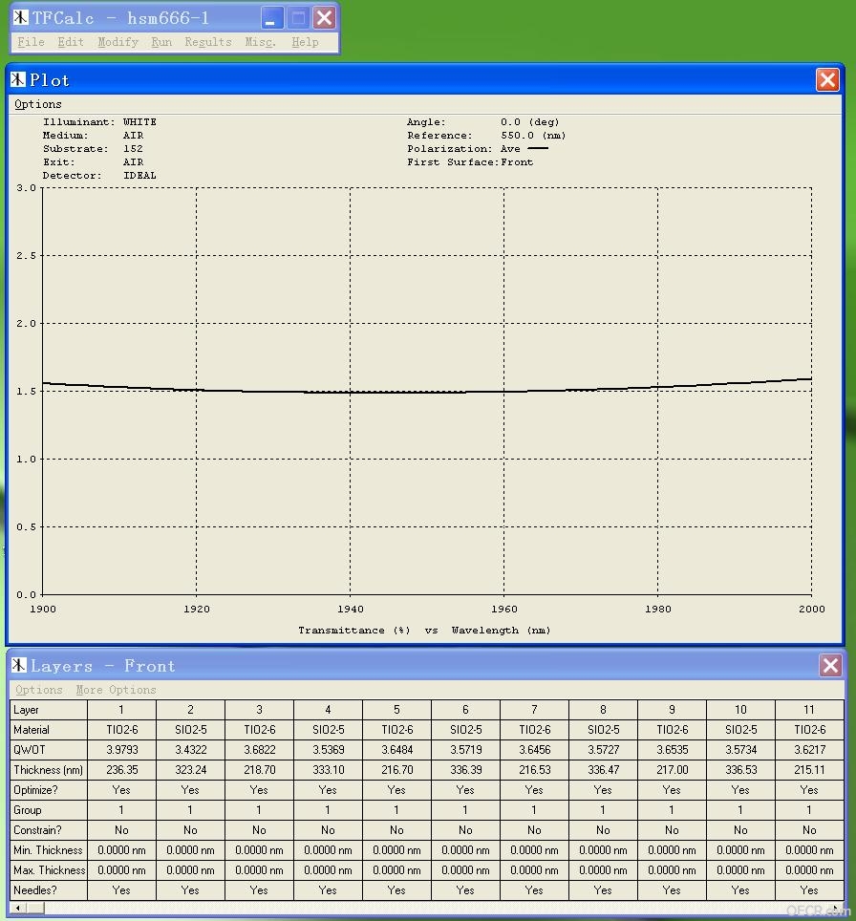Click Max. Thickness cell for layer 4
Viewport: 856px width, 921px height.
pyautogui.click(x=328, y=870)
